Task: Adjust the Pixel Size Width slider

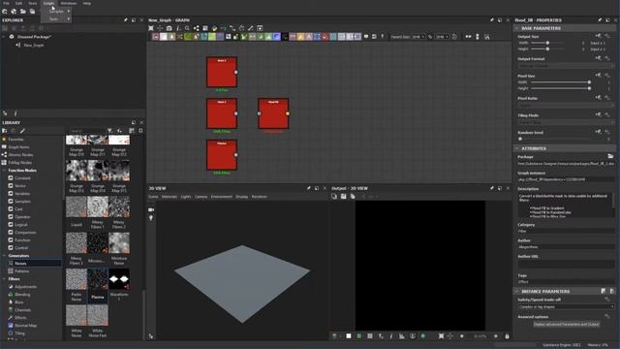Action: point(589,82)
